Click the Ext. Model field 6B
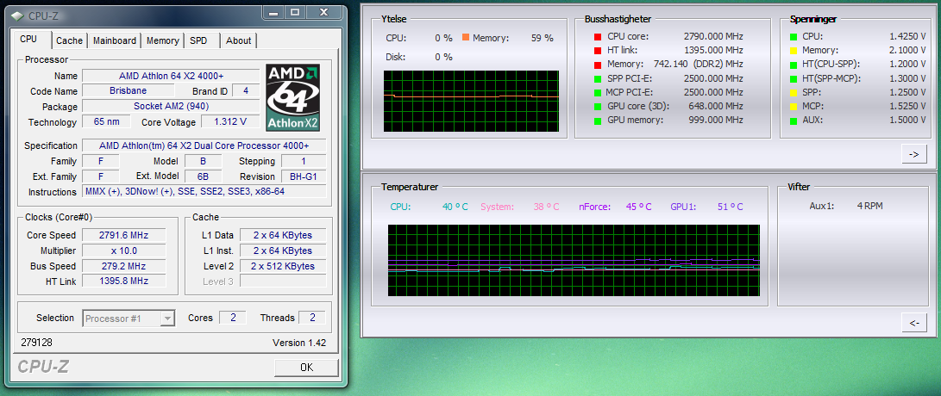The image size is (941, 396). tap(203, 176)
